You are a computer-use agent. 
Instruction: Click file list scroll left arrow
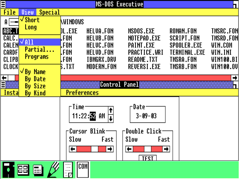tap(4, 78)
